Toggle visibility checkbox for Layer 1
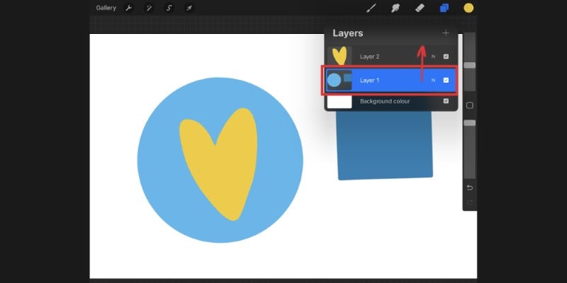The width and height of the screenshot is (567, 283). [x=446, y=81]
